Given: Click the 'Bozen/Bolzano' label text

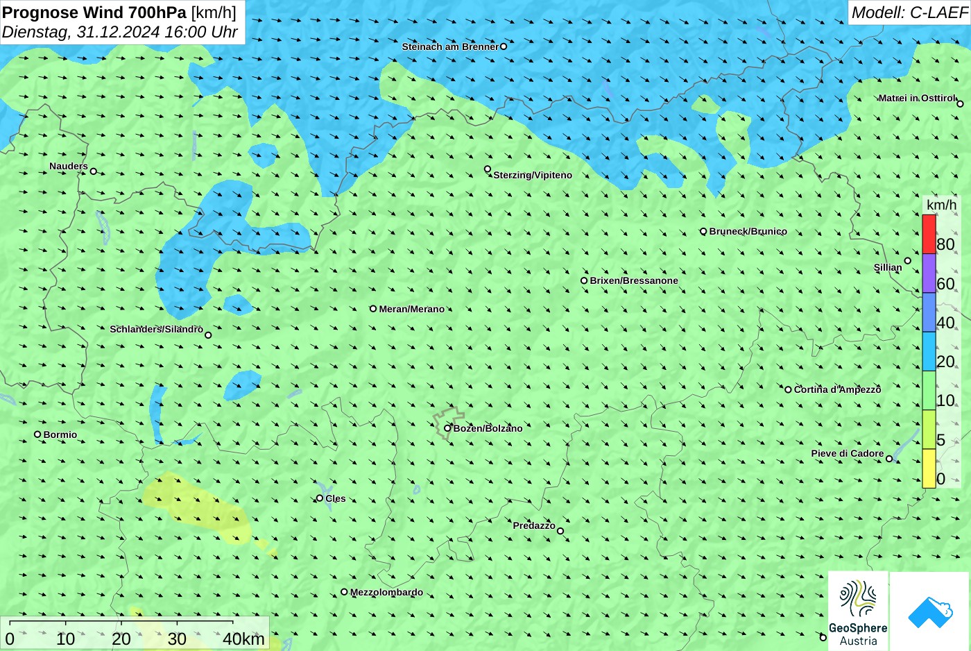Looking at the screenshot, I should [x=488, y=428].
